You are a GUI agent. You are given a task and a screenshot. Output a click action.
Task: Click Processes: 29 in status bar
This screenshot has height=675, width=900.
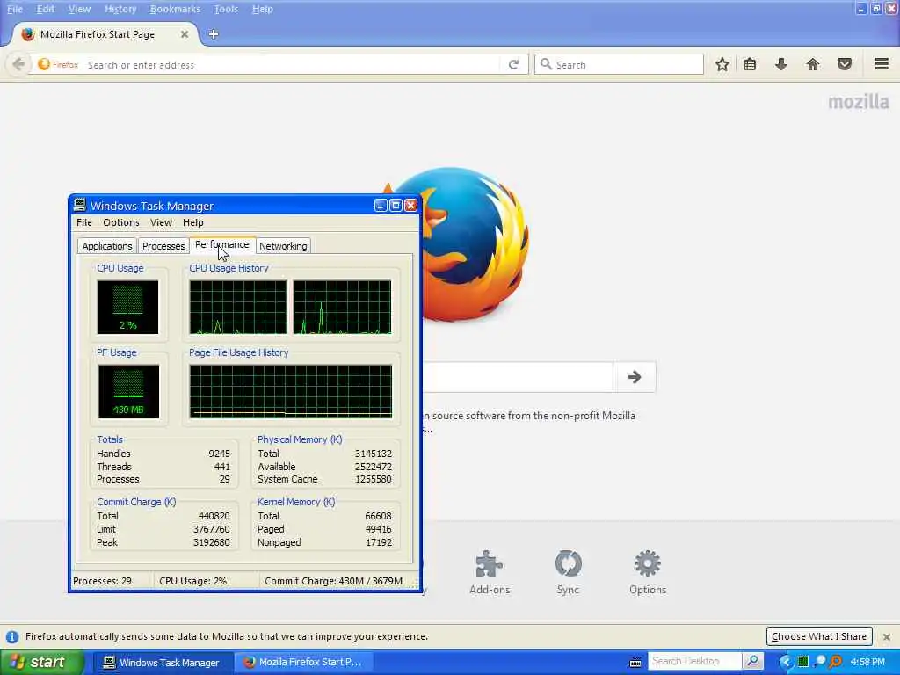[102, 581]
